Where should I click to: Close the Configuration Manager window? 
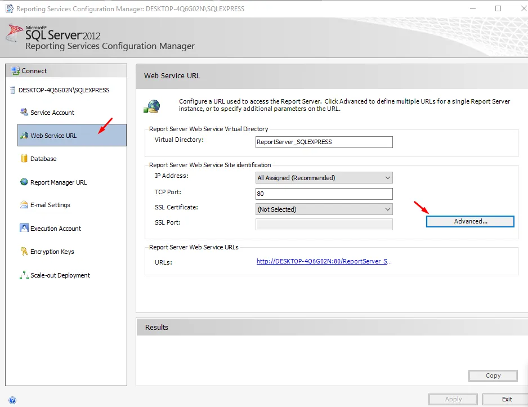point(523,8)
